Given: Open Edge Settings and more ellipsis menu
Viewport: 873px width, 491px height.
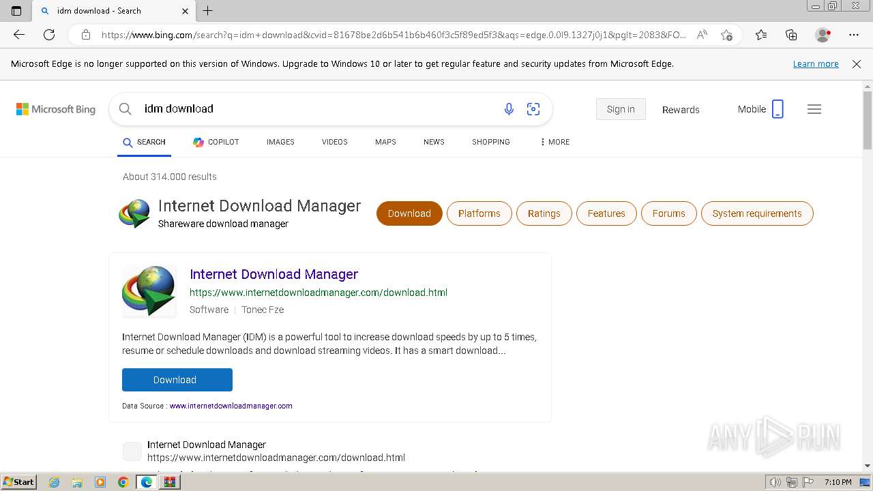Looking at the screenshot, I should tap(854, 35).
